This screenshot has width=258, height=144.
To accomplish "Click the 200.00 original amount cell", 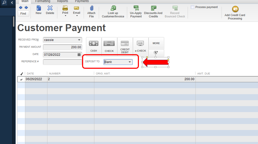I will [145, 79].
